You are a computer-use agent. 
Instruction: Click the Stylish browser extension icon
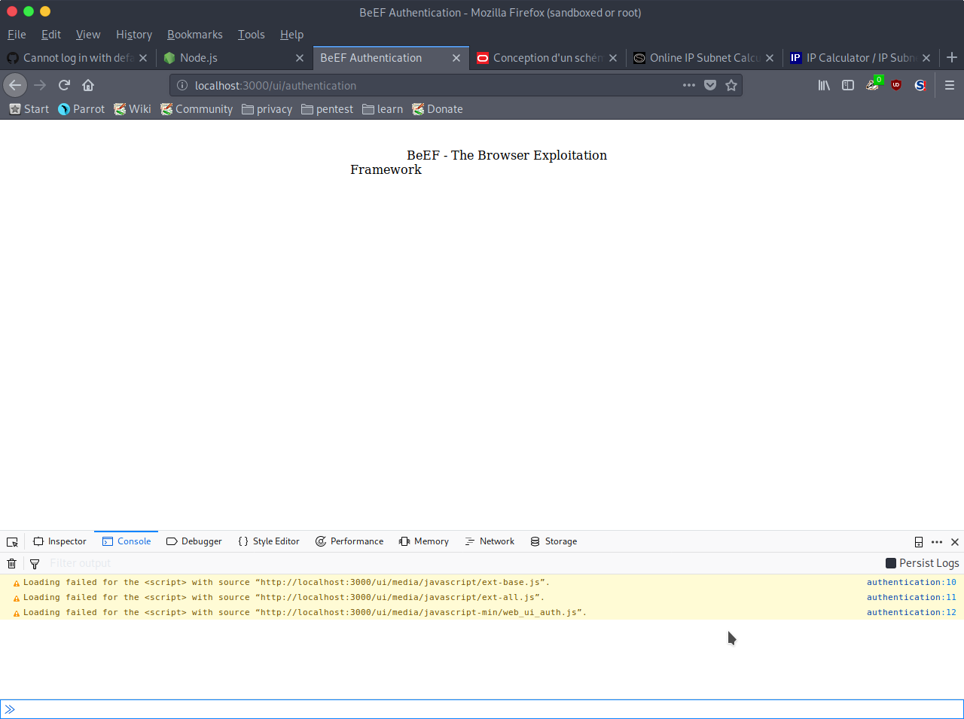920,85
